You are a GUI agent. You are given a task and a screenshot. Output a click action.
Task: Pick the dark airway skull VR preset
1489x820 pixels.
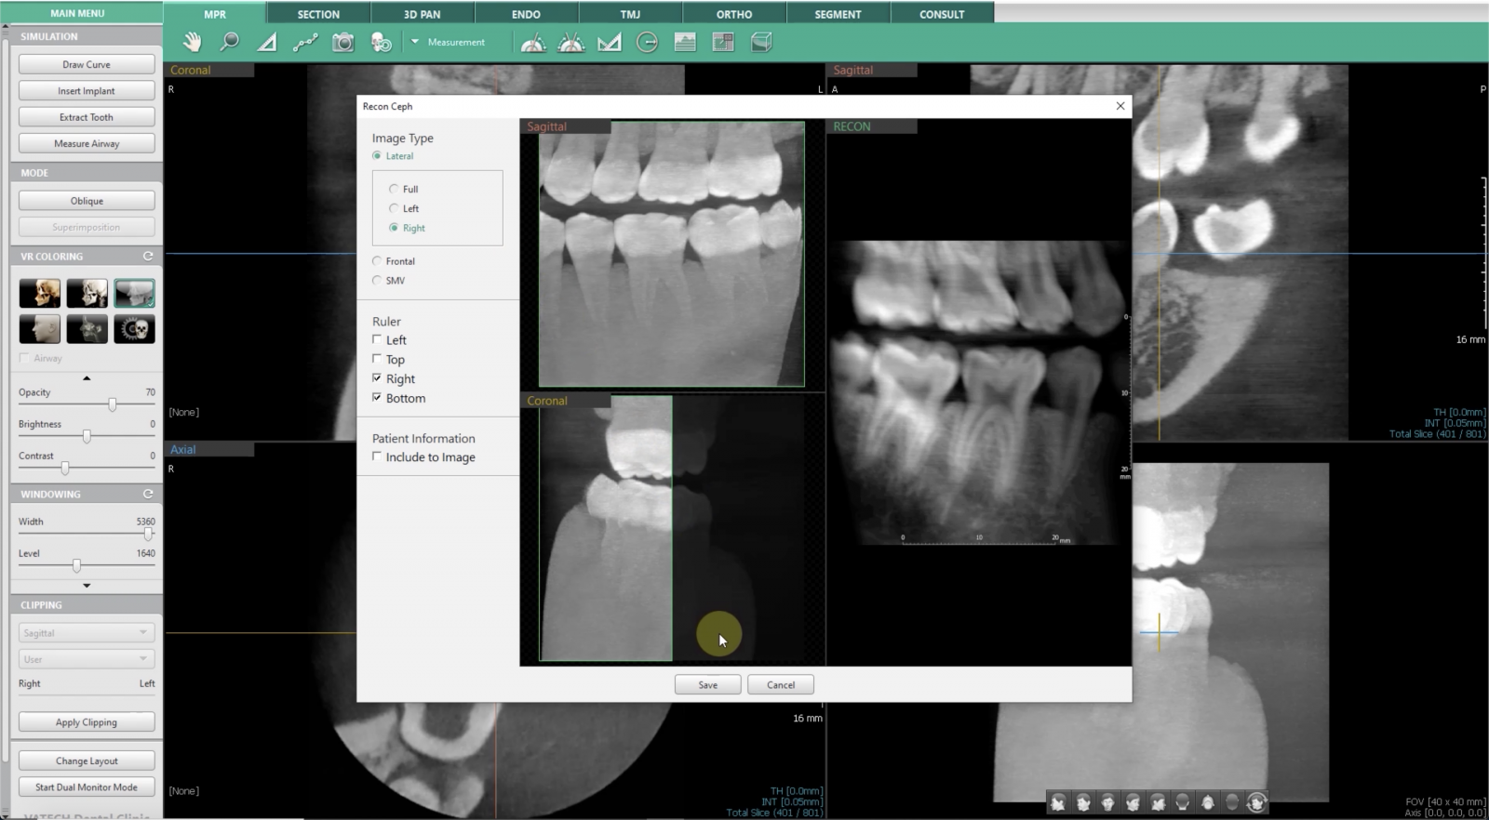click(x=87, y=329)
